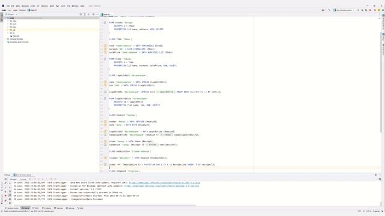The image size is (385, 216).
Task: Switch to Console subtab
Action: point(23,179)
